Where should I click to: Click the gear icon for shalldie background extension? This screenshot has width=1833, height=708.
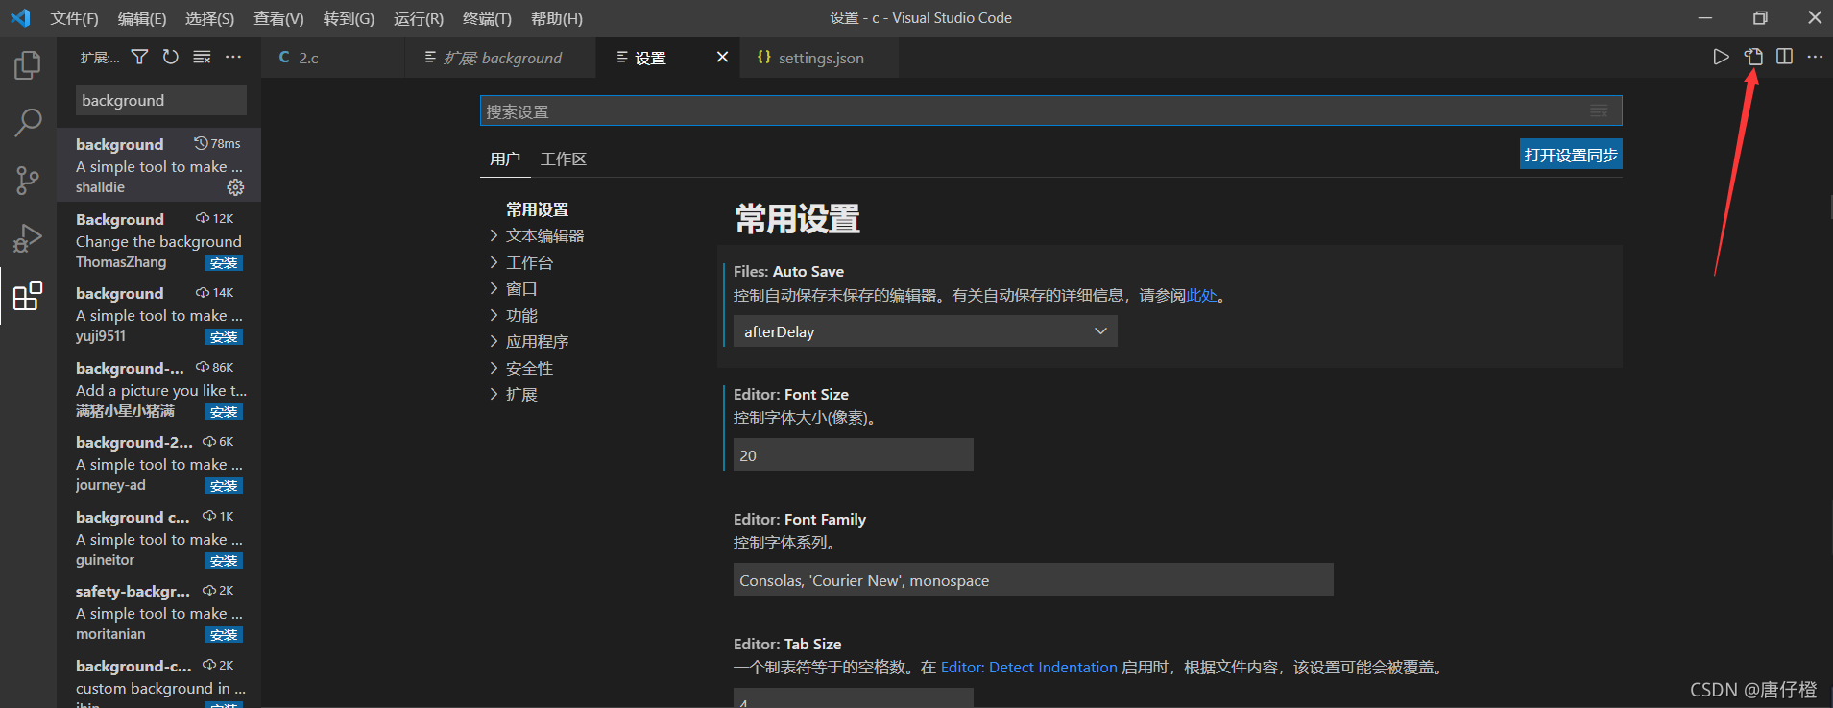click(235, 187)
